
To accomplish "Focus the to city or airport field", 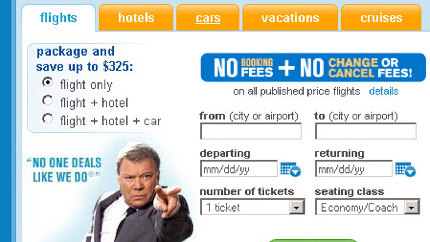I will tap(365, 131).
